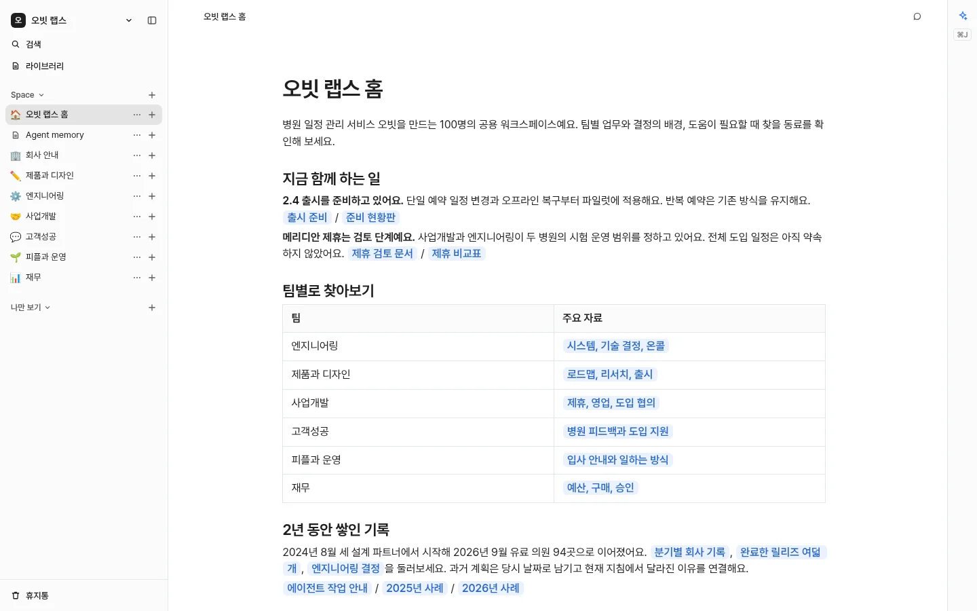Image resolution: width=977 pixels, height=611 pixels.
Task: Collapse the 나만 보기 section chevron
Action: pos(47,308)
